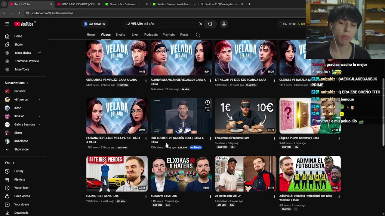The image size is (385, 216).
Task: Open the channel Posts tab
Action: (x=184, y=34)
